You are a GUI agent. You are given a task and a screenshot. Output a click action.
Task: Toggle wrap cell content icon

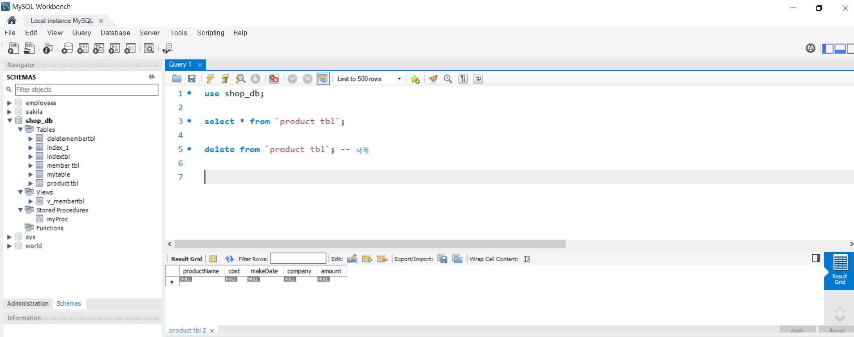tap(527, 259)
